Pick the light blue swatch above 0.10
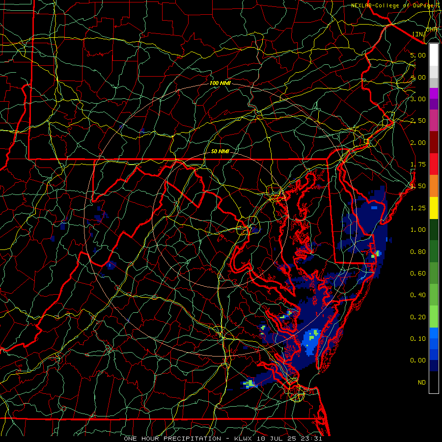The width and height of the screenshot is (442, 442). (x=434, y=333)
